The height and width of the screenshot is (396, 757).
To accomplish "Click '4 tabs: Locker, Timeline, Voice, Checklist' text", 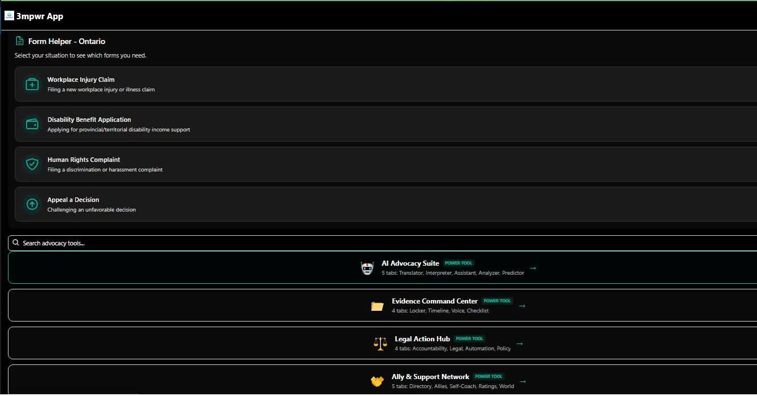I will click(x=440, y=311).
